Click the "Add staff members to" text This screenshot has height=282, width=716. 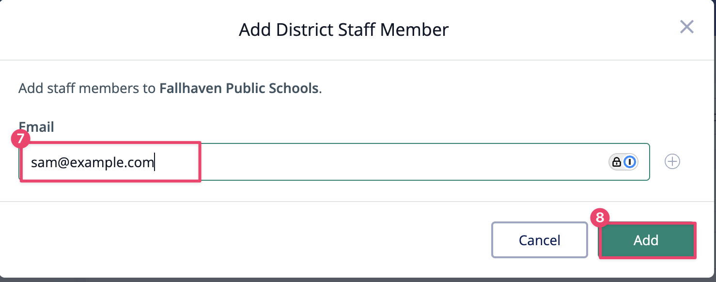tap(87, 89)
